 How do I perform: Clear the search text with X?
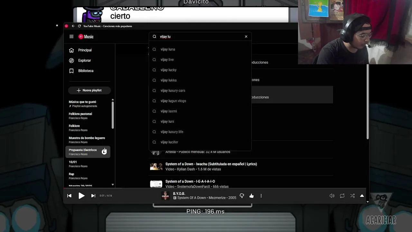click(246, 37)
